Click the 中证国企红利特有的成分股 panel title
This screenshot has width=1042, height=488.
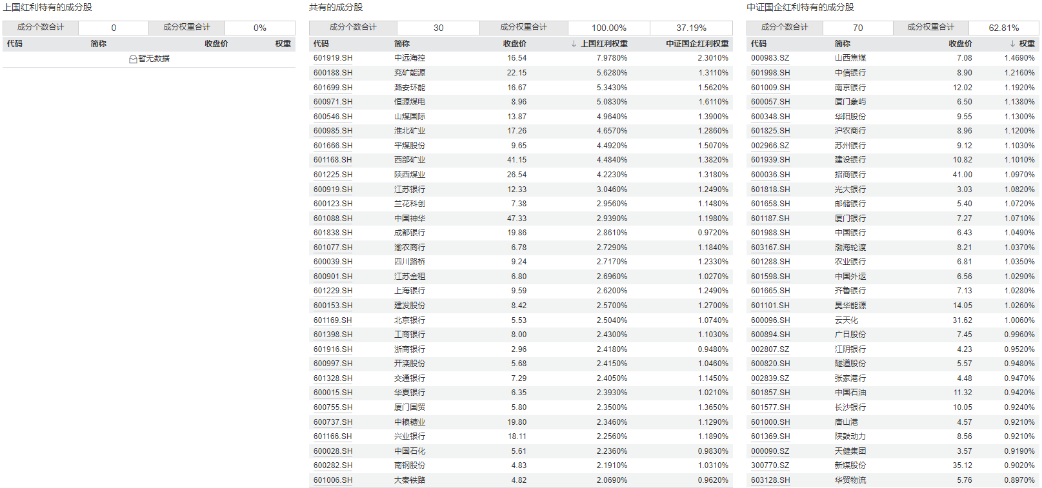(x=800, y=7)
